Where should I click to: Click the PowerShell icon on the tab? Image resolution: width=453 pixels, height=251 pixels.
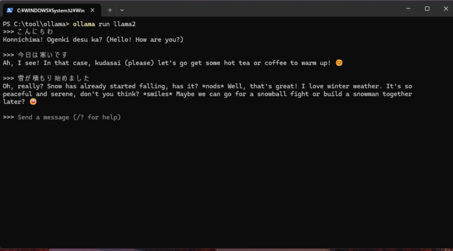(x=10, y=9)
